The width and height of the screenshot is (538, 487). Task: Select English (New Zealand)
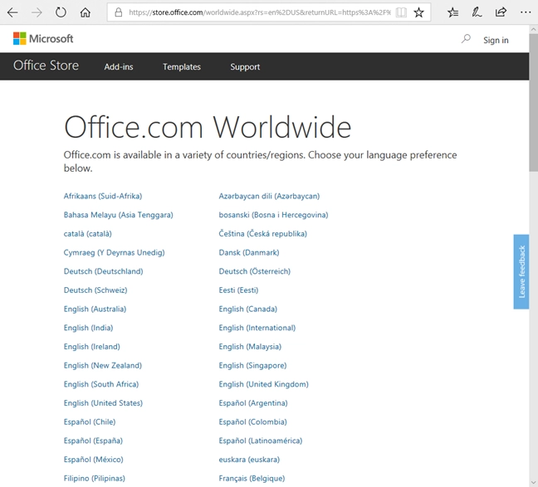click(103, 366)
